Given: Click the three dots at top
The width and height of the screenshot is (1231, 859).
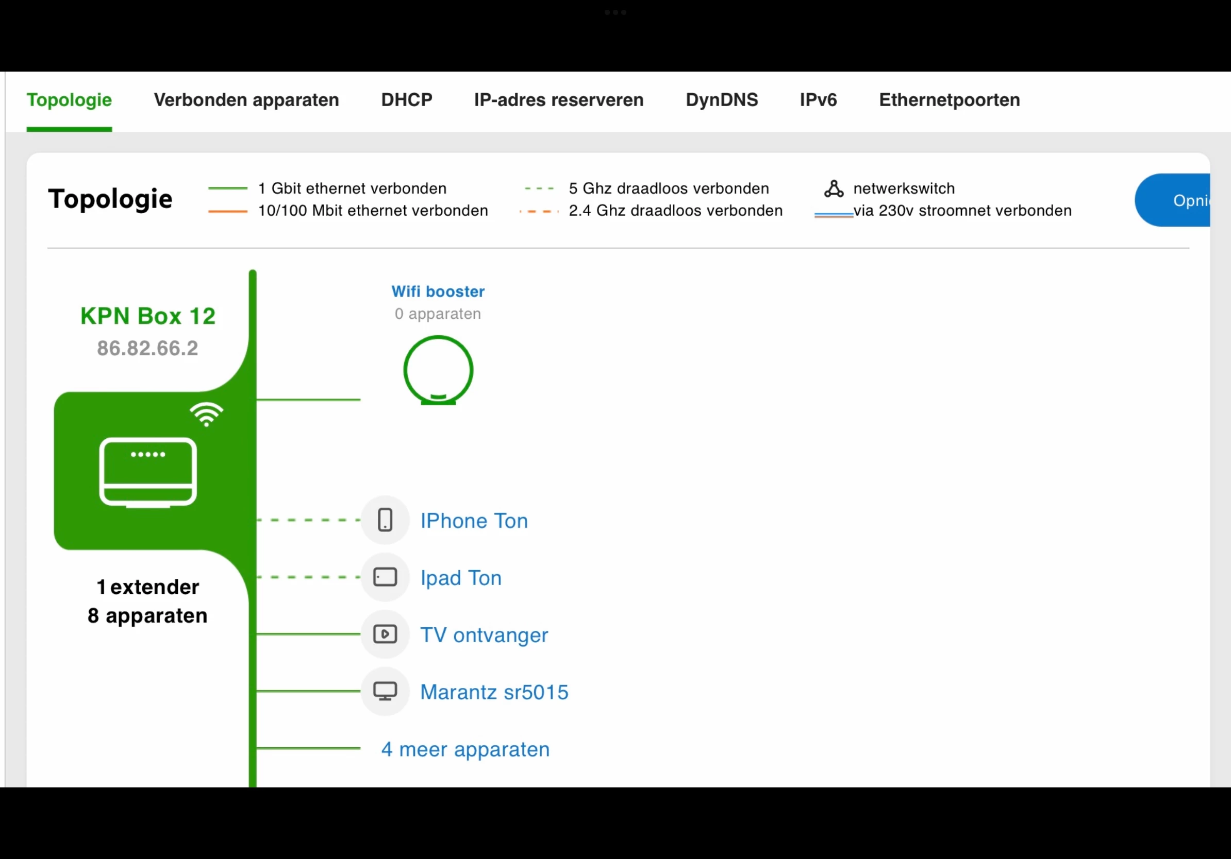Looking at the screenshot, I should click(x=615, y=12).
